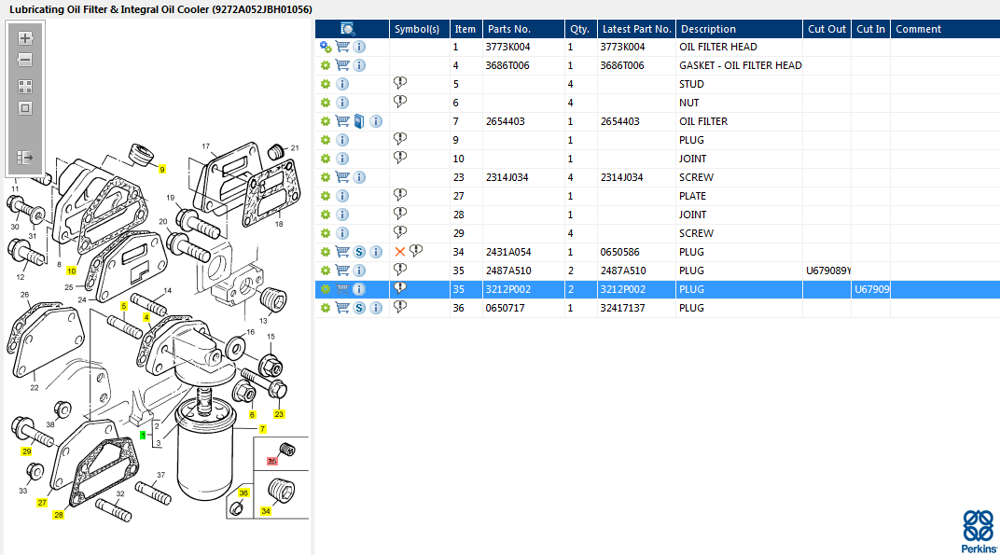
Task: Click part number 3773K004 in Parts No. column
Action: click(x=507, y=47)
